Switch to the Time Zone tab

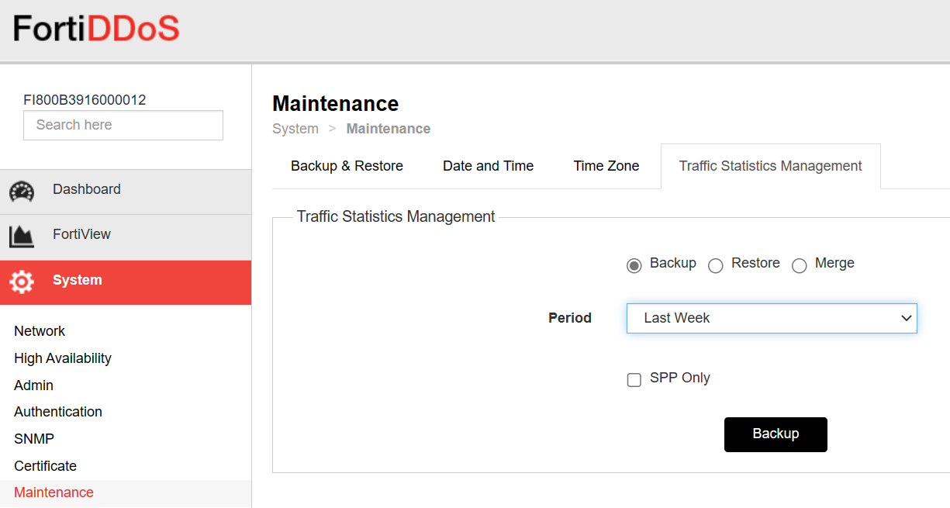pyautogui.click(x=606, y=165)
